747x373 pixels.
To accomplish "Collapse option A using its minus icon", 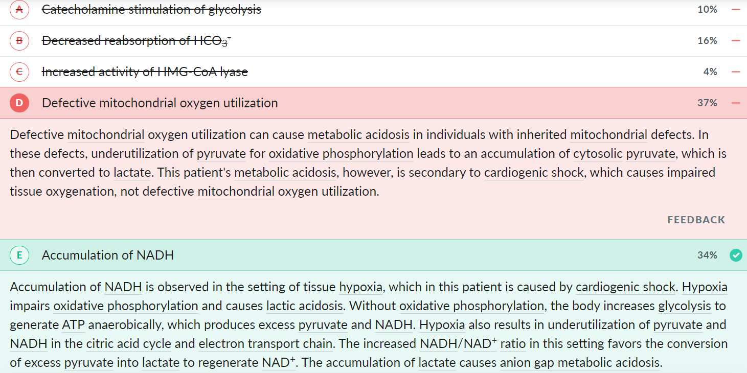I will (x=736, y=10).
